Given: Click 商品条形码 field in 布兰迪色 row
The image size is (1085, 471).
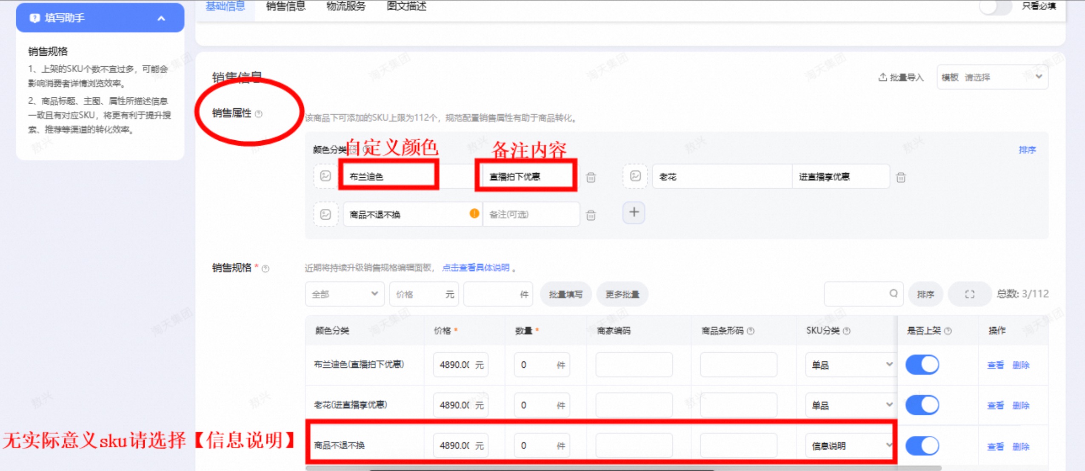Looking at the screenshot, I should [x=738, y=364].
